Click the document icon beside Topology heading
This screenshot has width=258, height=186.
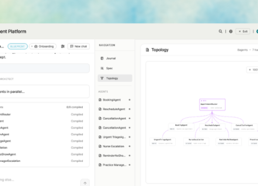point(147,50)
